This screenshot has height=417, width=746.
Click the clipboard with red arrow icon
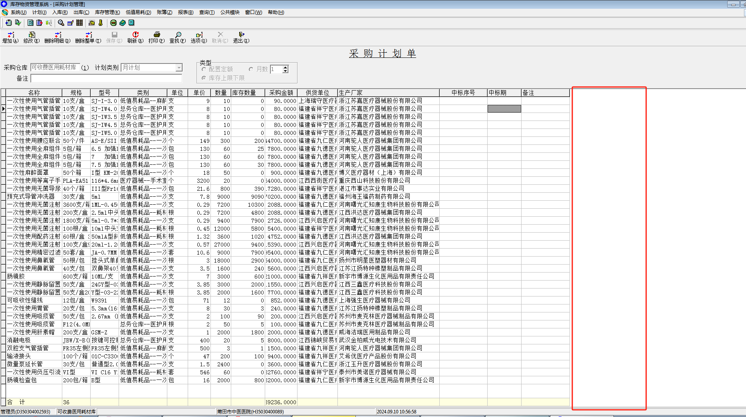coord(39,23)
